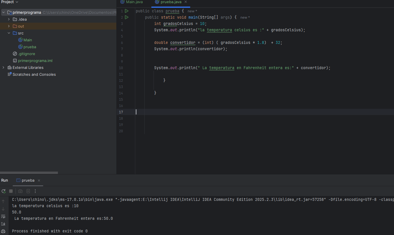Switch to the Main.java editor tab
This screenshot has width=394, height=235.
coord(134,2)
